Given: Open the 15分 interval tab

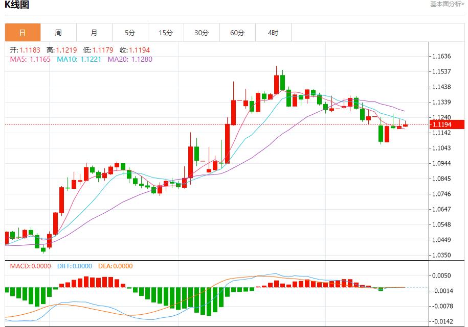Looking at the screenshot, I should point(166,32).
